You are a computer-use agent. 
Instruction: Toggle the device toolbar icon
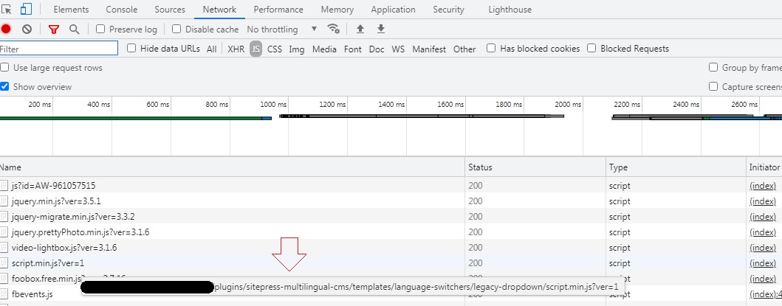coord(26,9)
